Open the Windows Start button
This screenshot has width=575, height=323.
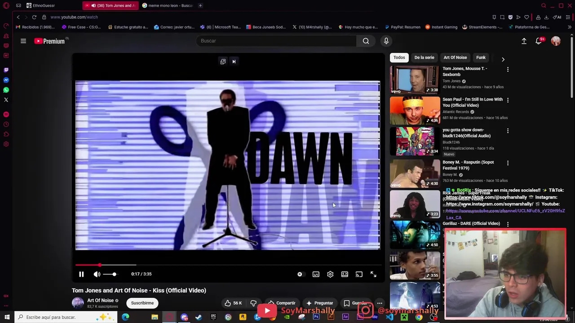7,317
